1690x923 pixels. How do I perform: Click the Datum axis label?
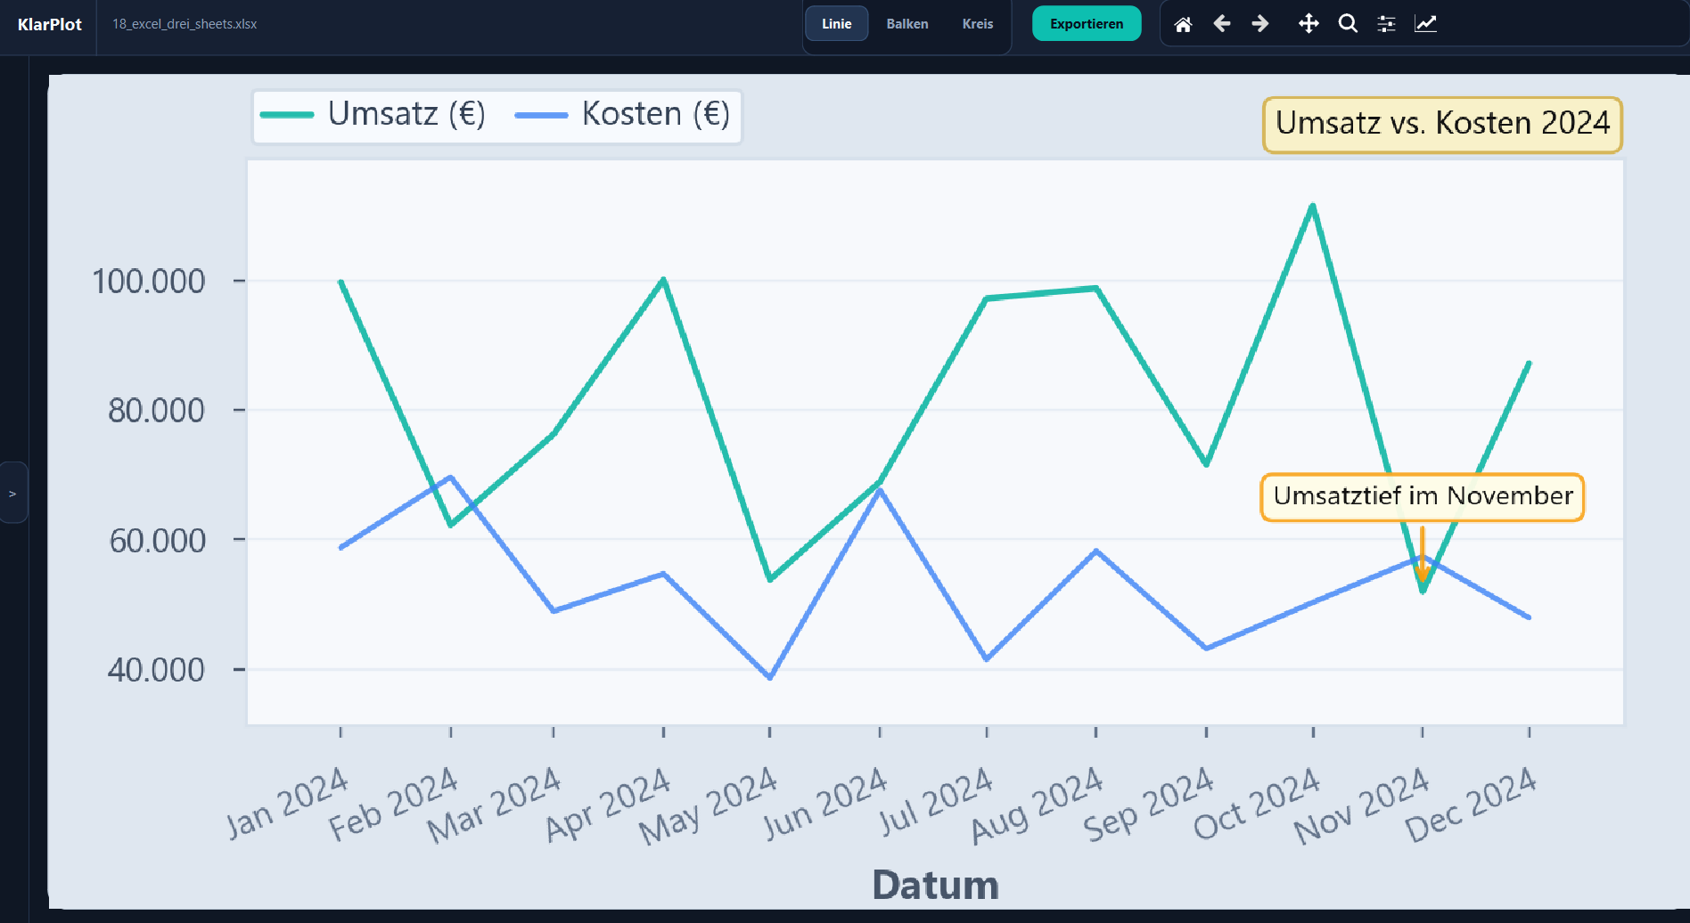coord(934,884)
